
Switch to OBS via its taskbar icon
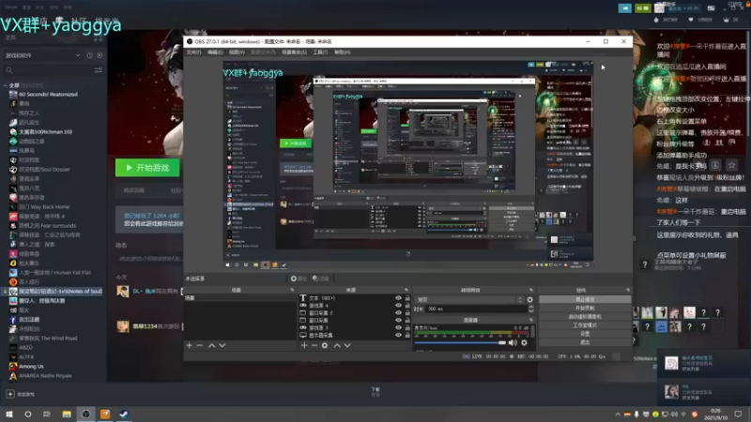pyautogui.click(x=85, y=414)
